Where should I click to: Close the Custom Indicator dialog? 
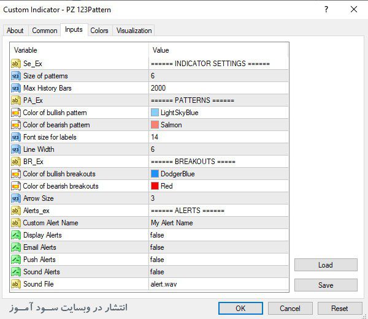point(354,9)
